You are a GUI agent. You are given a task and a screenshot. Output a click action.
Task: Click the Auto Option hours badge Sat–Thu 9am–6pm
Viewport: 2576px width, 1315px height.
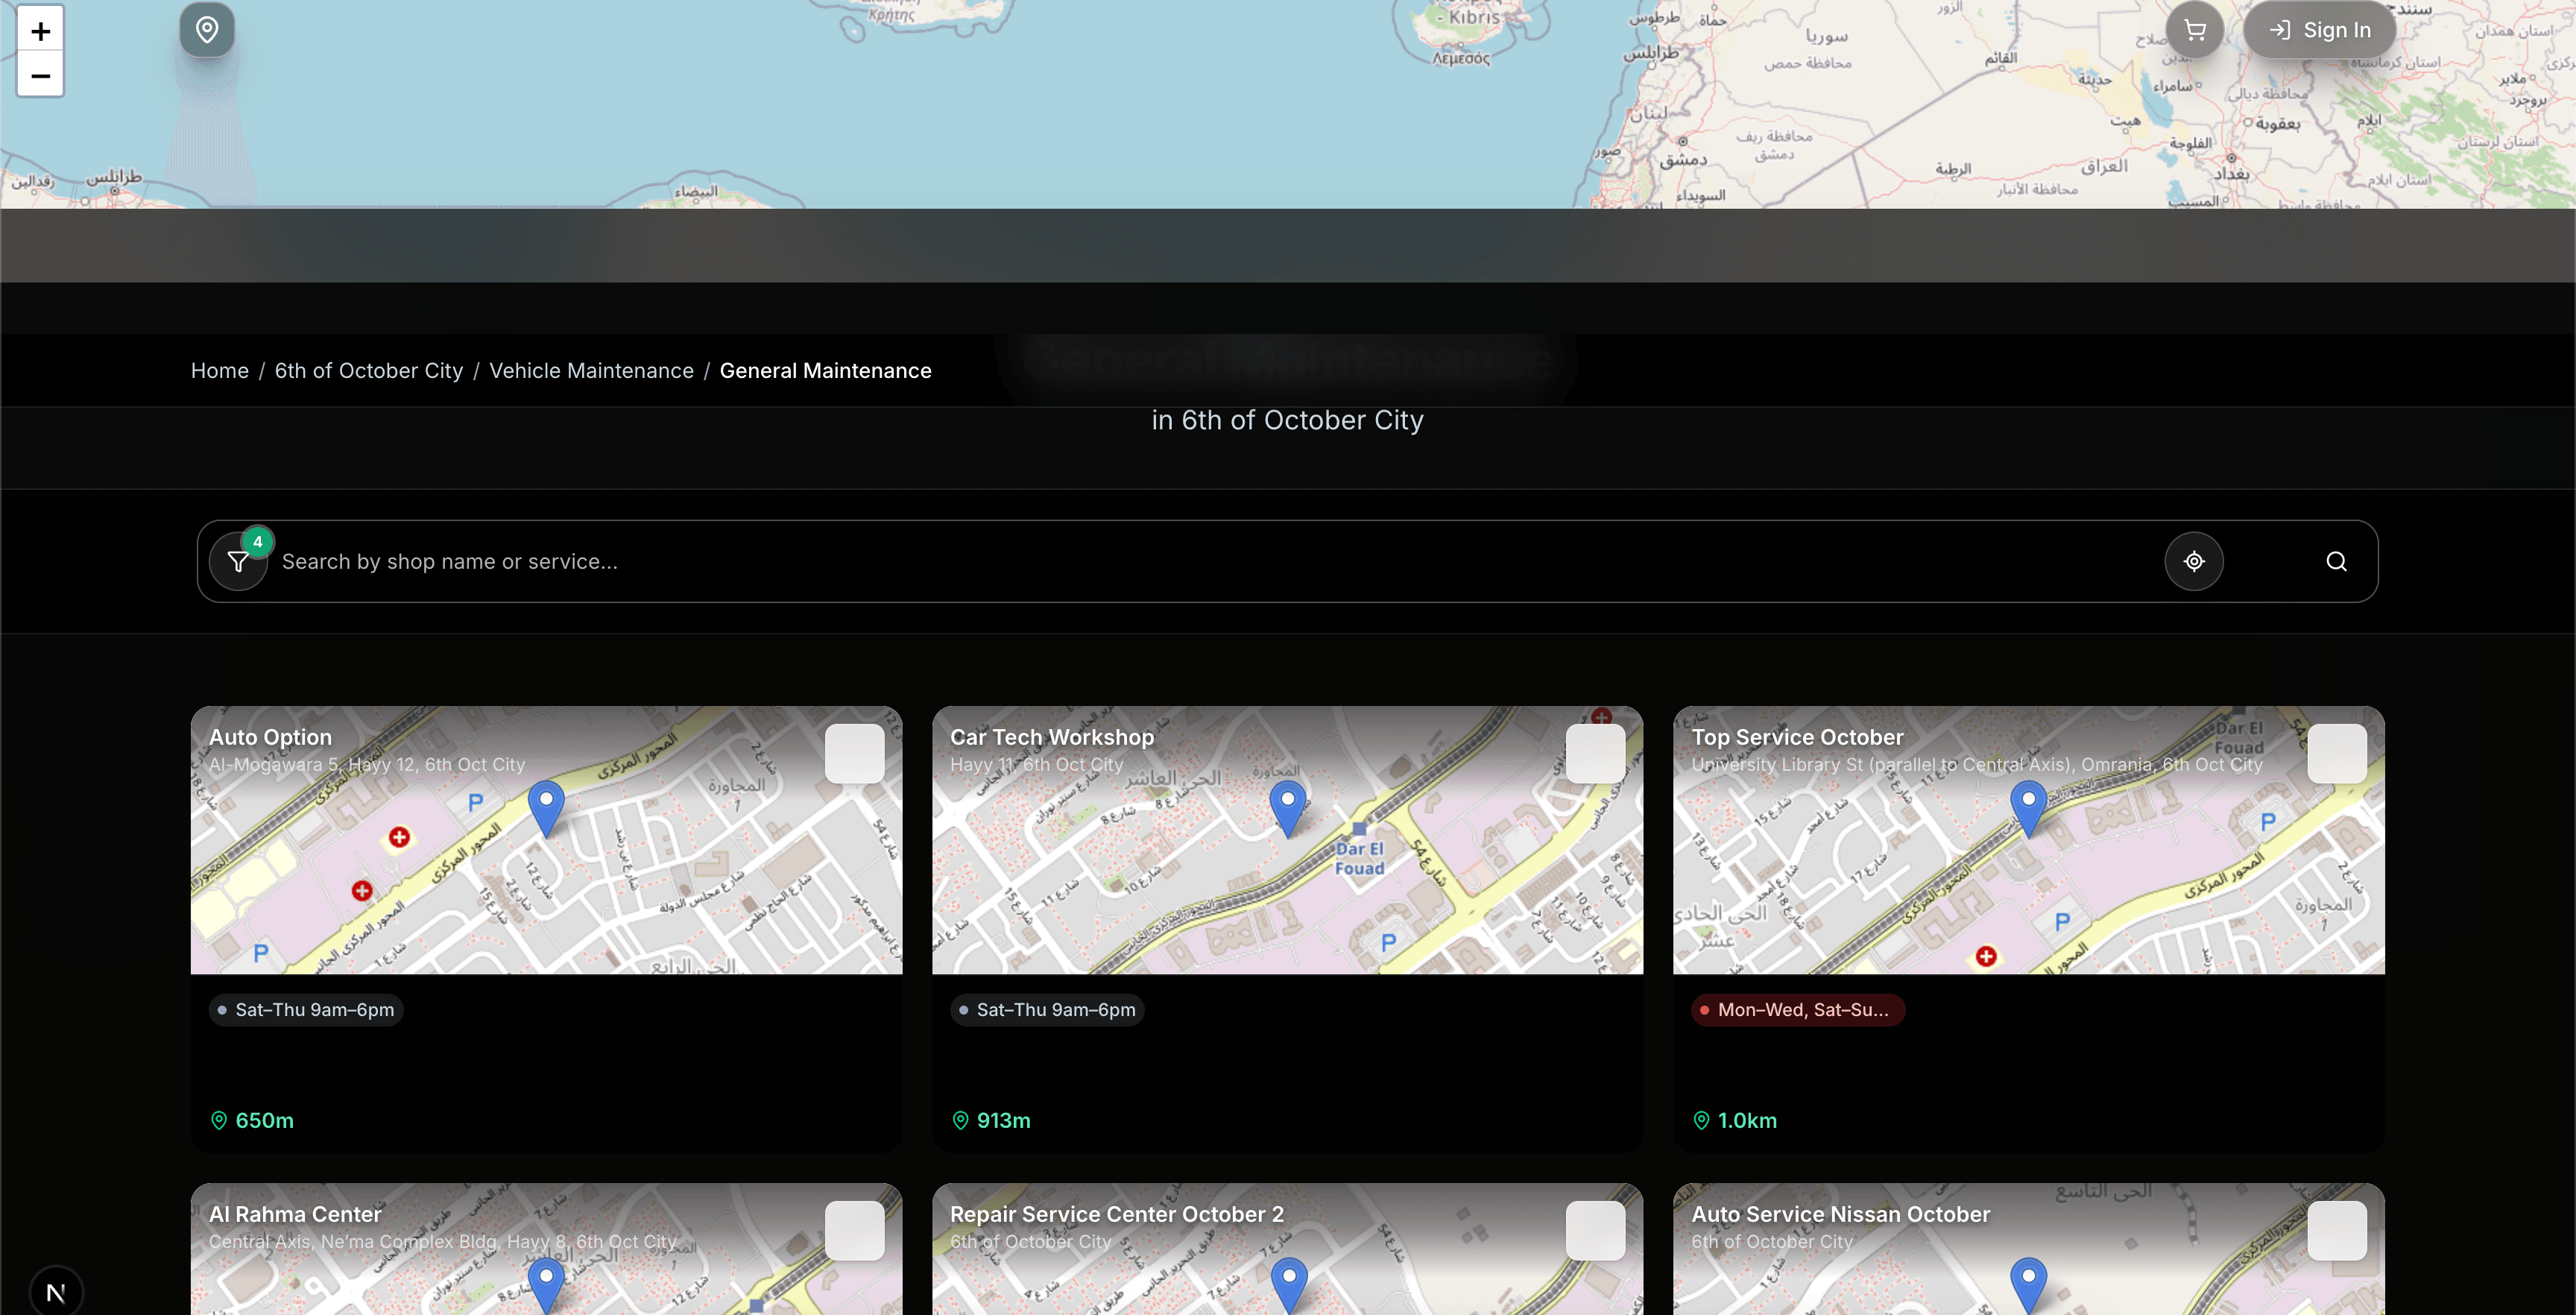click(306, 1010)
